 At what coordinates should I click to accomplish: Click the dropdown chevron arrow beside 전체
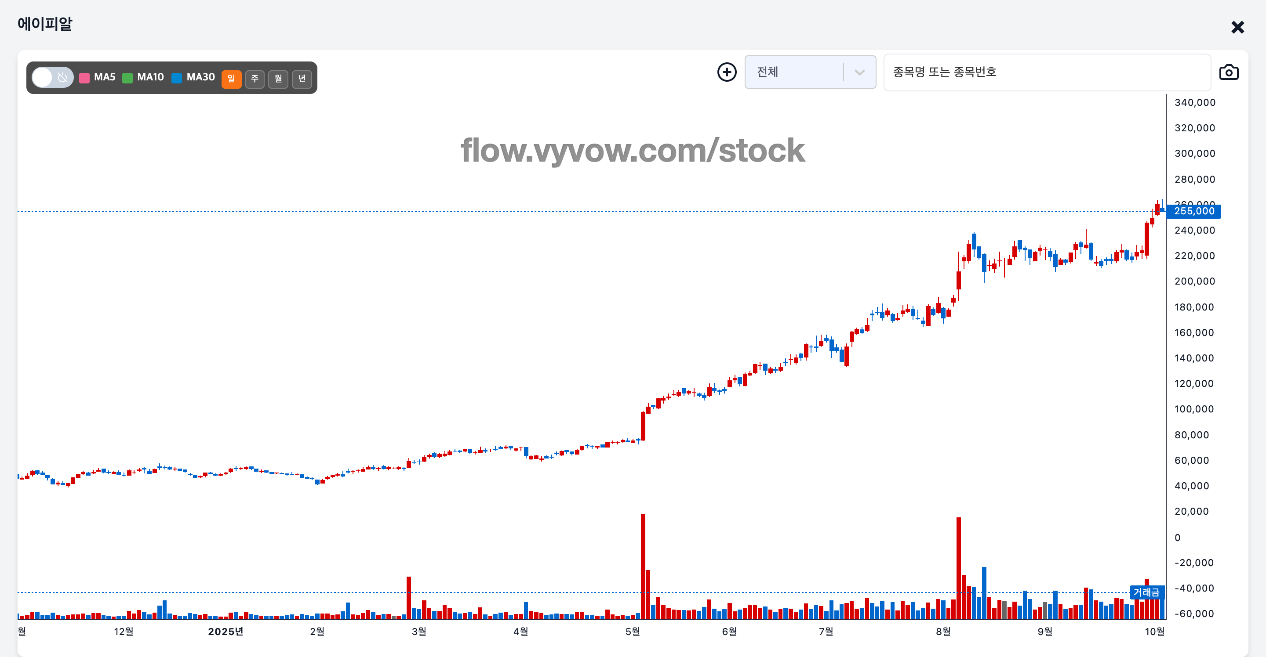point(859,72)
